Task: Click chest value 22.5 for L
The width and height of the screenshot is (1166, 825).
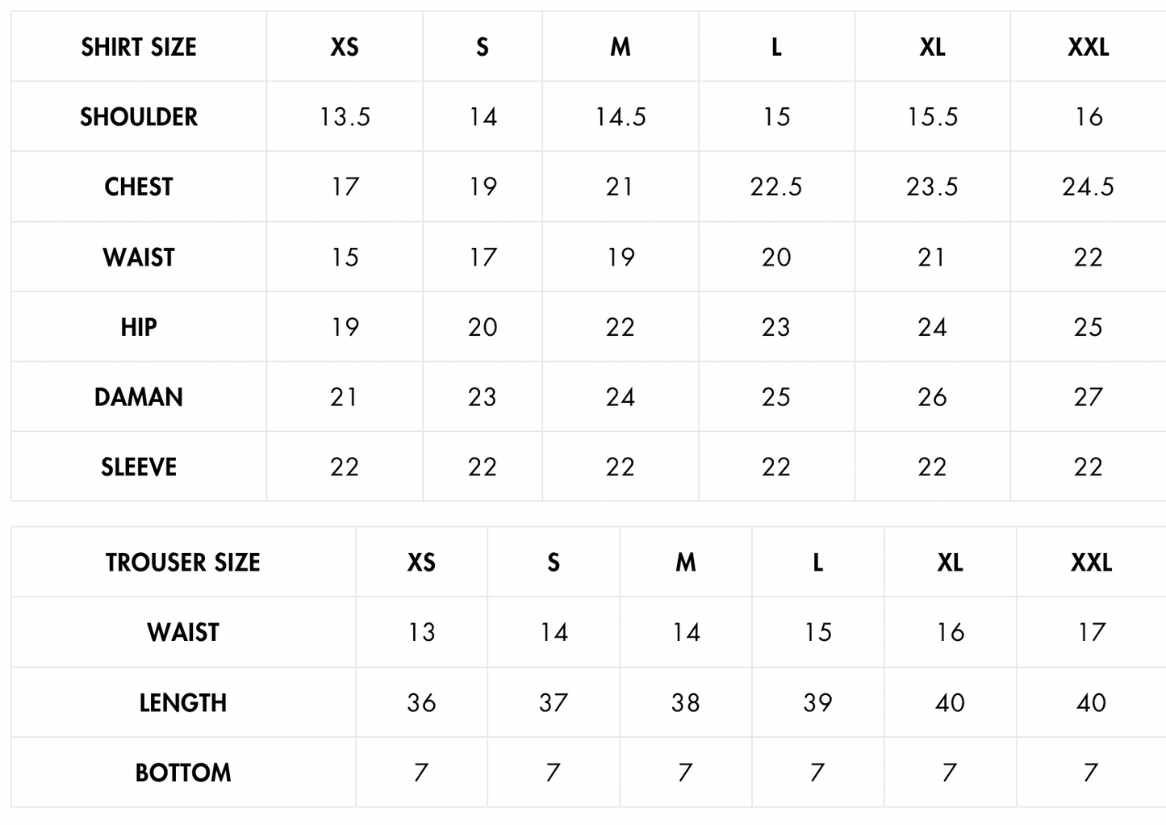Action: click(775, 186)
